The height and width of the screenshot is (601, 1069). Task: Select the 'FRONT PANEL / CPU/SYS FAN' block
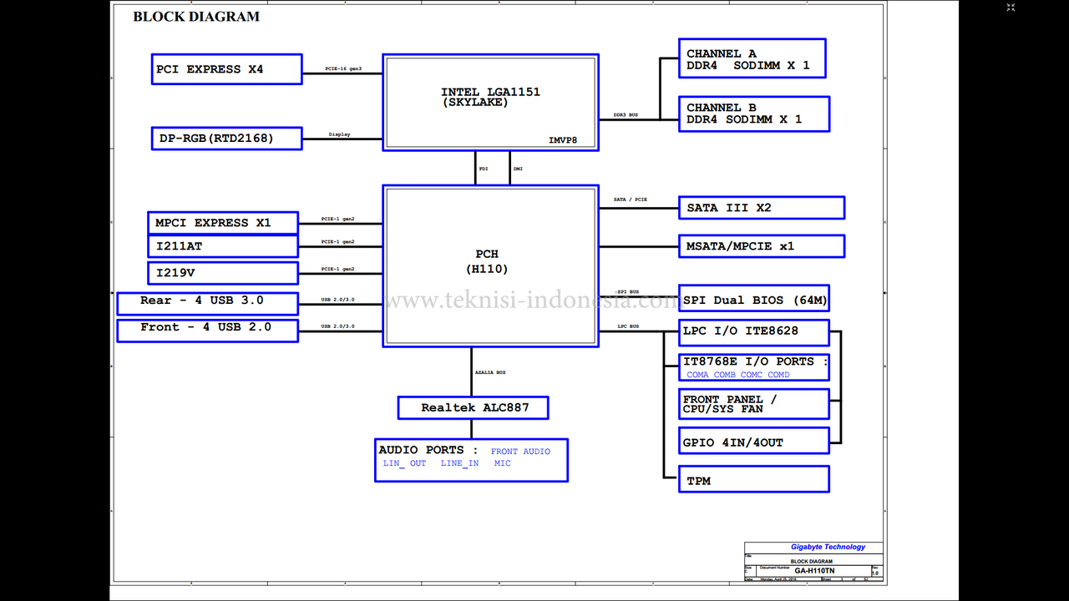coord(753,404)
